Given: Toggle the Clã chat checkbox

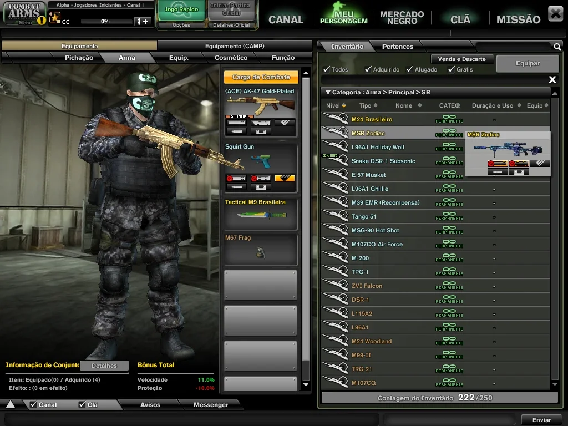Looking at the screenshot, I should tap(82, 404).
